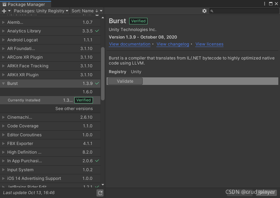Screen dimensions: 280x198
Task: Expand the ARKit Face Tracking package
Action: coord(3,66)
